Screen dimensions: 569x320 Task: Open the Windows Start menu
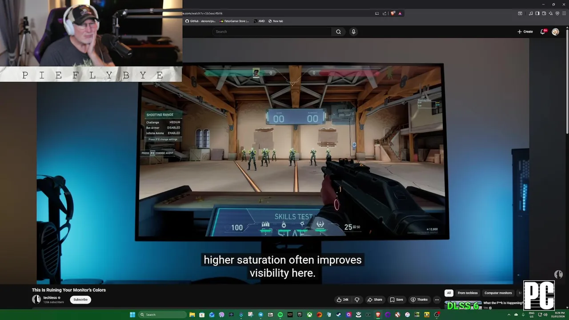click(x=132, y=315)
